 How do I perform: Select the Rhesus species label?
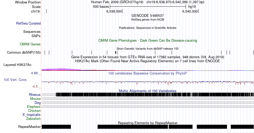pos(35,95)
